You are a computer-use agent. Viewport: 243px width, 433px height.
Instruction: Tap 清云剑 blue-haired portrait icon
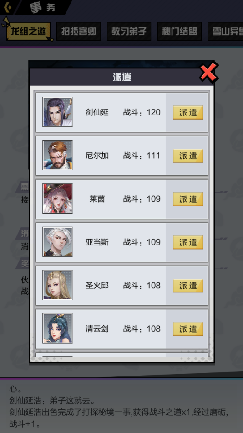(x=58, y=329)
